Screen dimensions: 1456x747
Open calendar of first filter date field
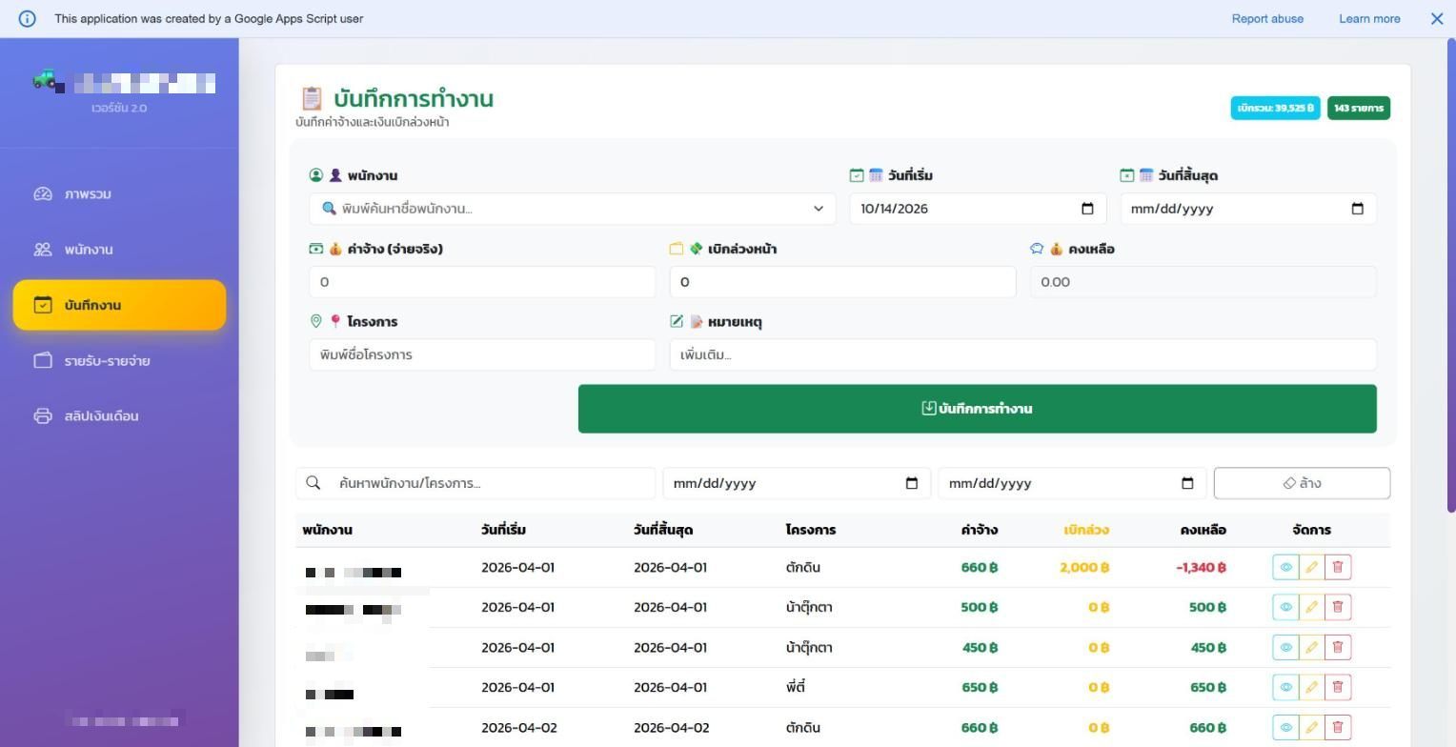(912, 483)
